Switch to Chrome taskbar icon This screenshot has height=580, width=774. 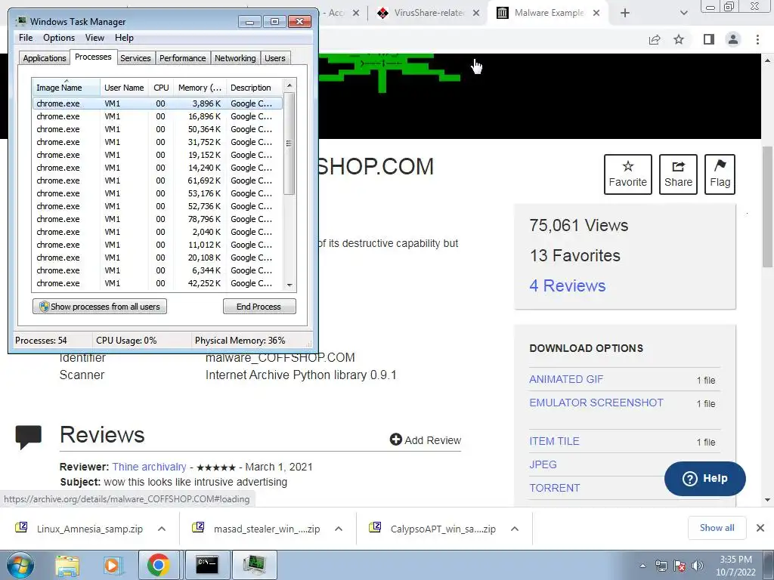tap(158, 565)
